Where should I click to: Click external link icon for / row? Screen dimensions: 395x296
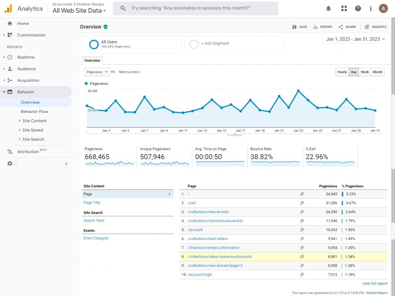coord(302,194)
